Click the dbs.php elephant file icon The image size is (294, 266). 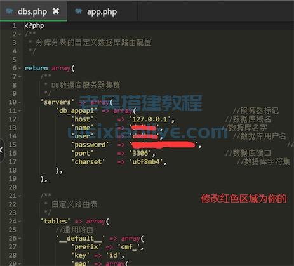click(x=10, y=11)
